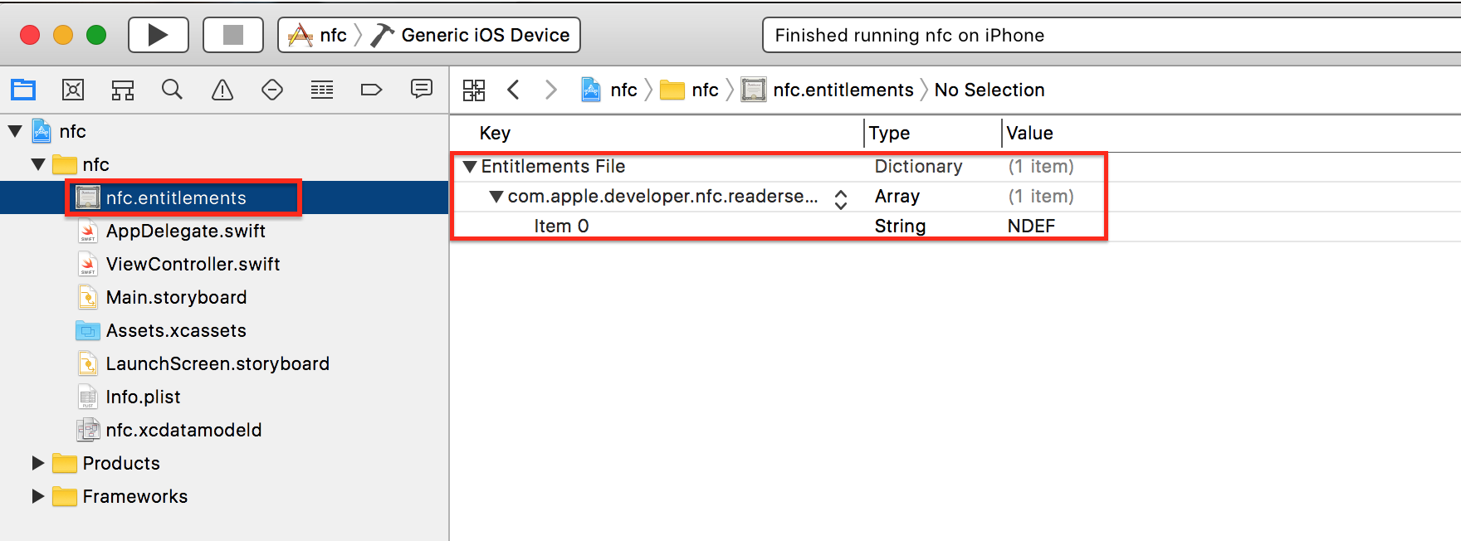The image size is (1461, 541).
Task: Show the Report navigator speech-bubble icon
Action: pos(422,89)
